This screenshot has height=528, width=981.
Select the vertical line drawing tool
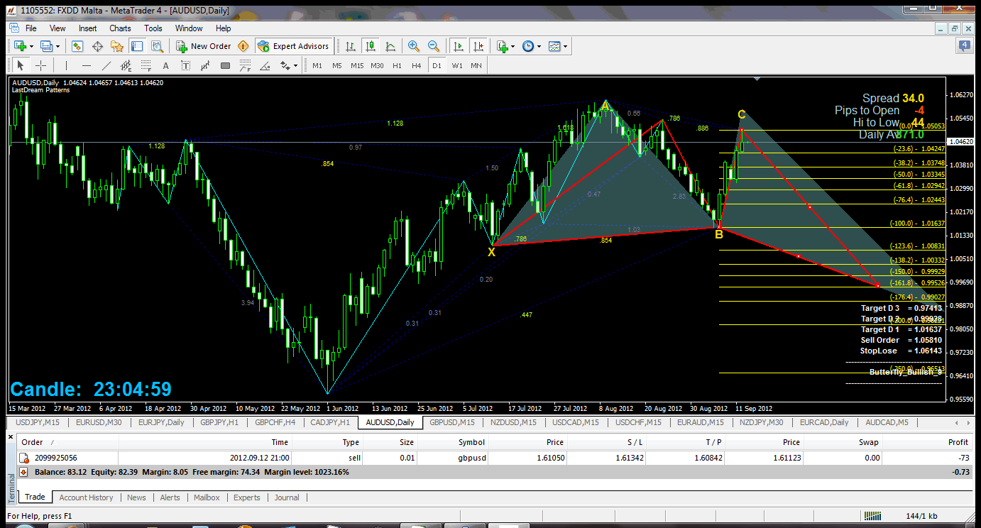[66, 65]
